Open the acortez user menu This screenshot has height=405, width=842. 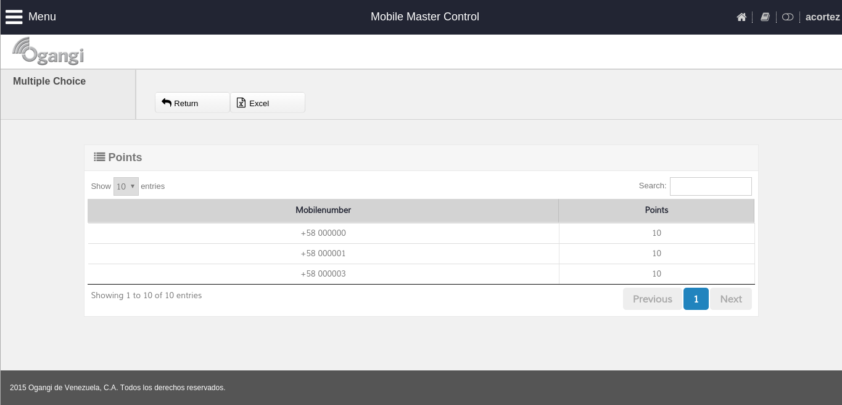tap(822, 17)
